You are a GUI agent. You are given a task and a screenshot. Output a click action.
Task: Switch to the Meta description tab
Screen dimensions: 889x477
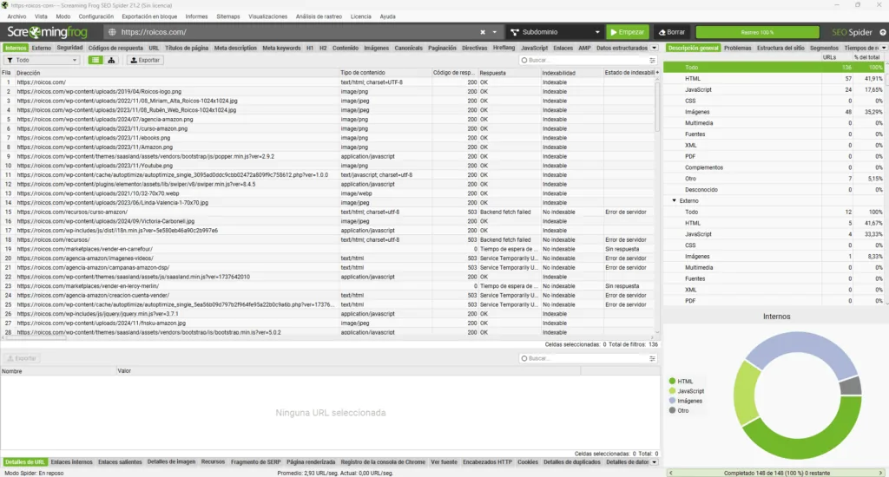[235, 49]
